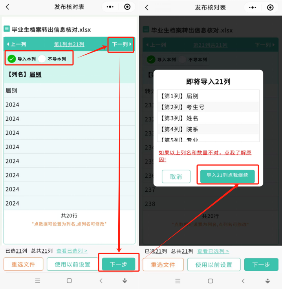Tap right phone navigation accessibility icon

267,281
